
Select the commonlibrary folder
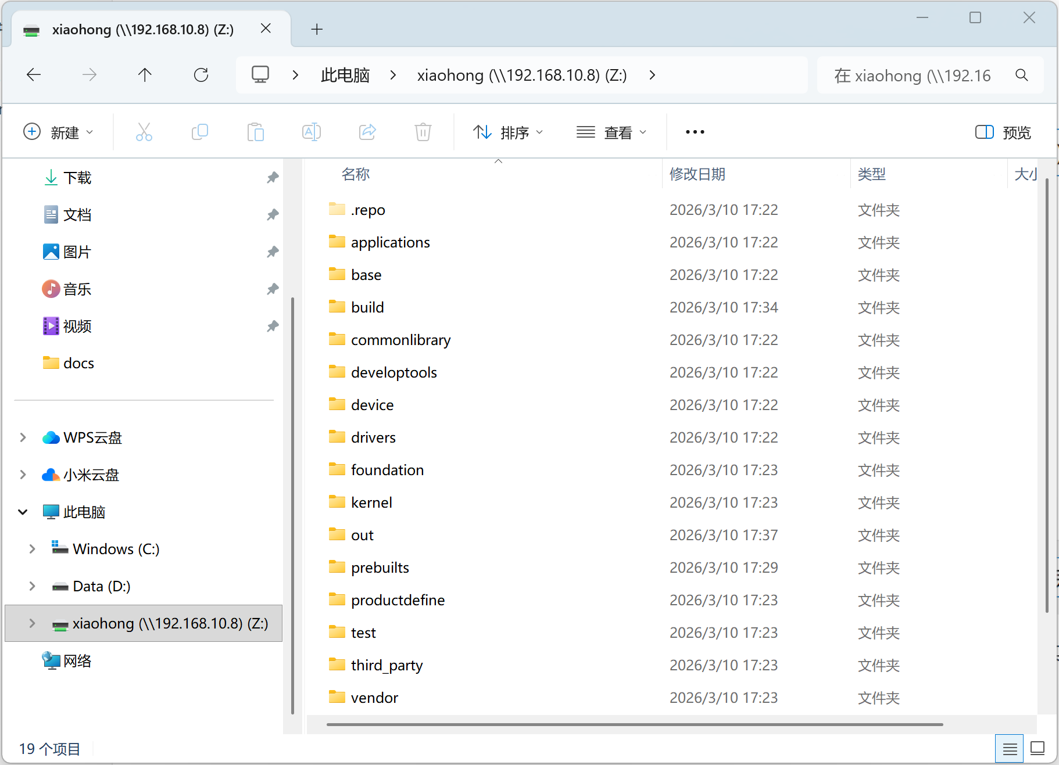click(401, 340)
